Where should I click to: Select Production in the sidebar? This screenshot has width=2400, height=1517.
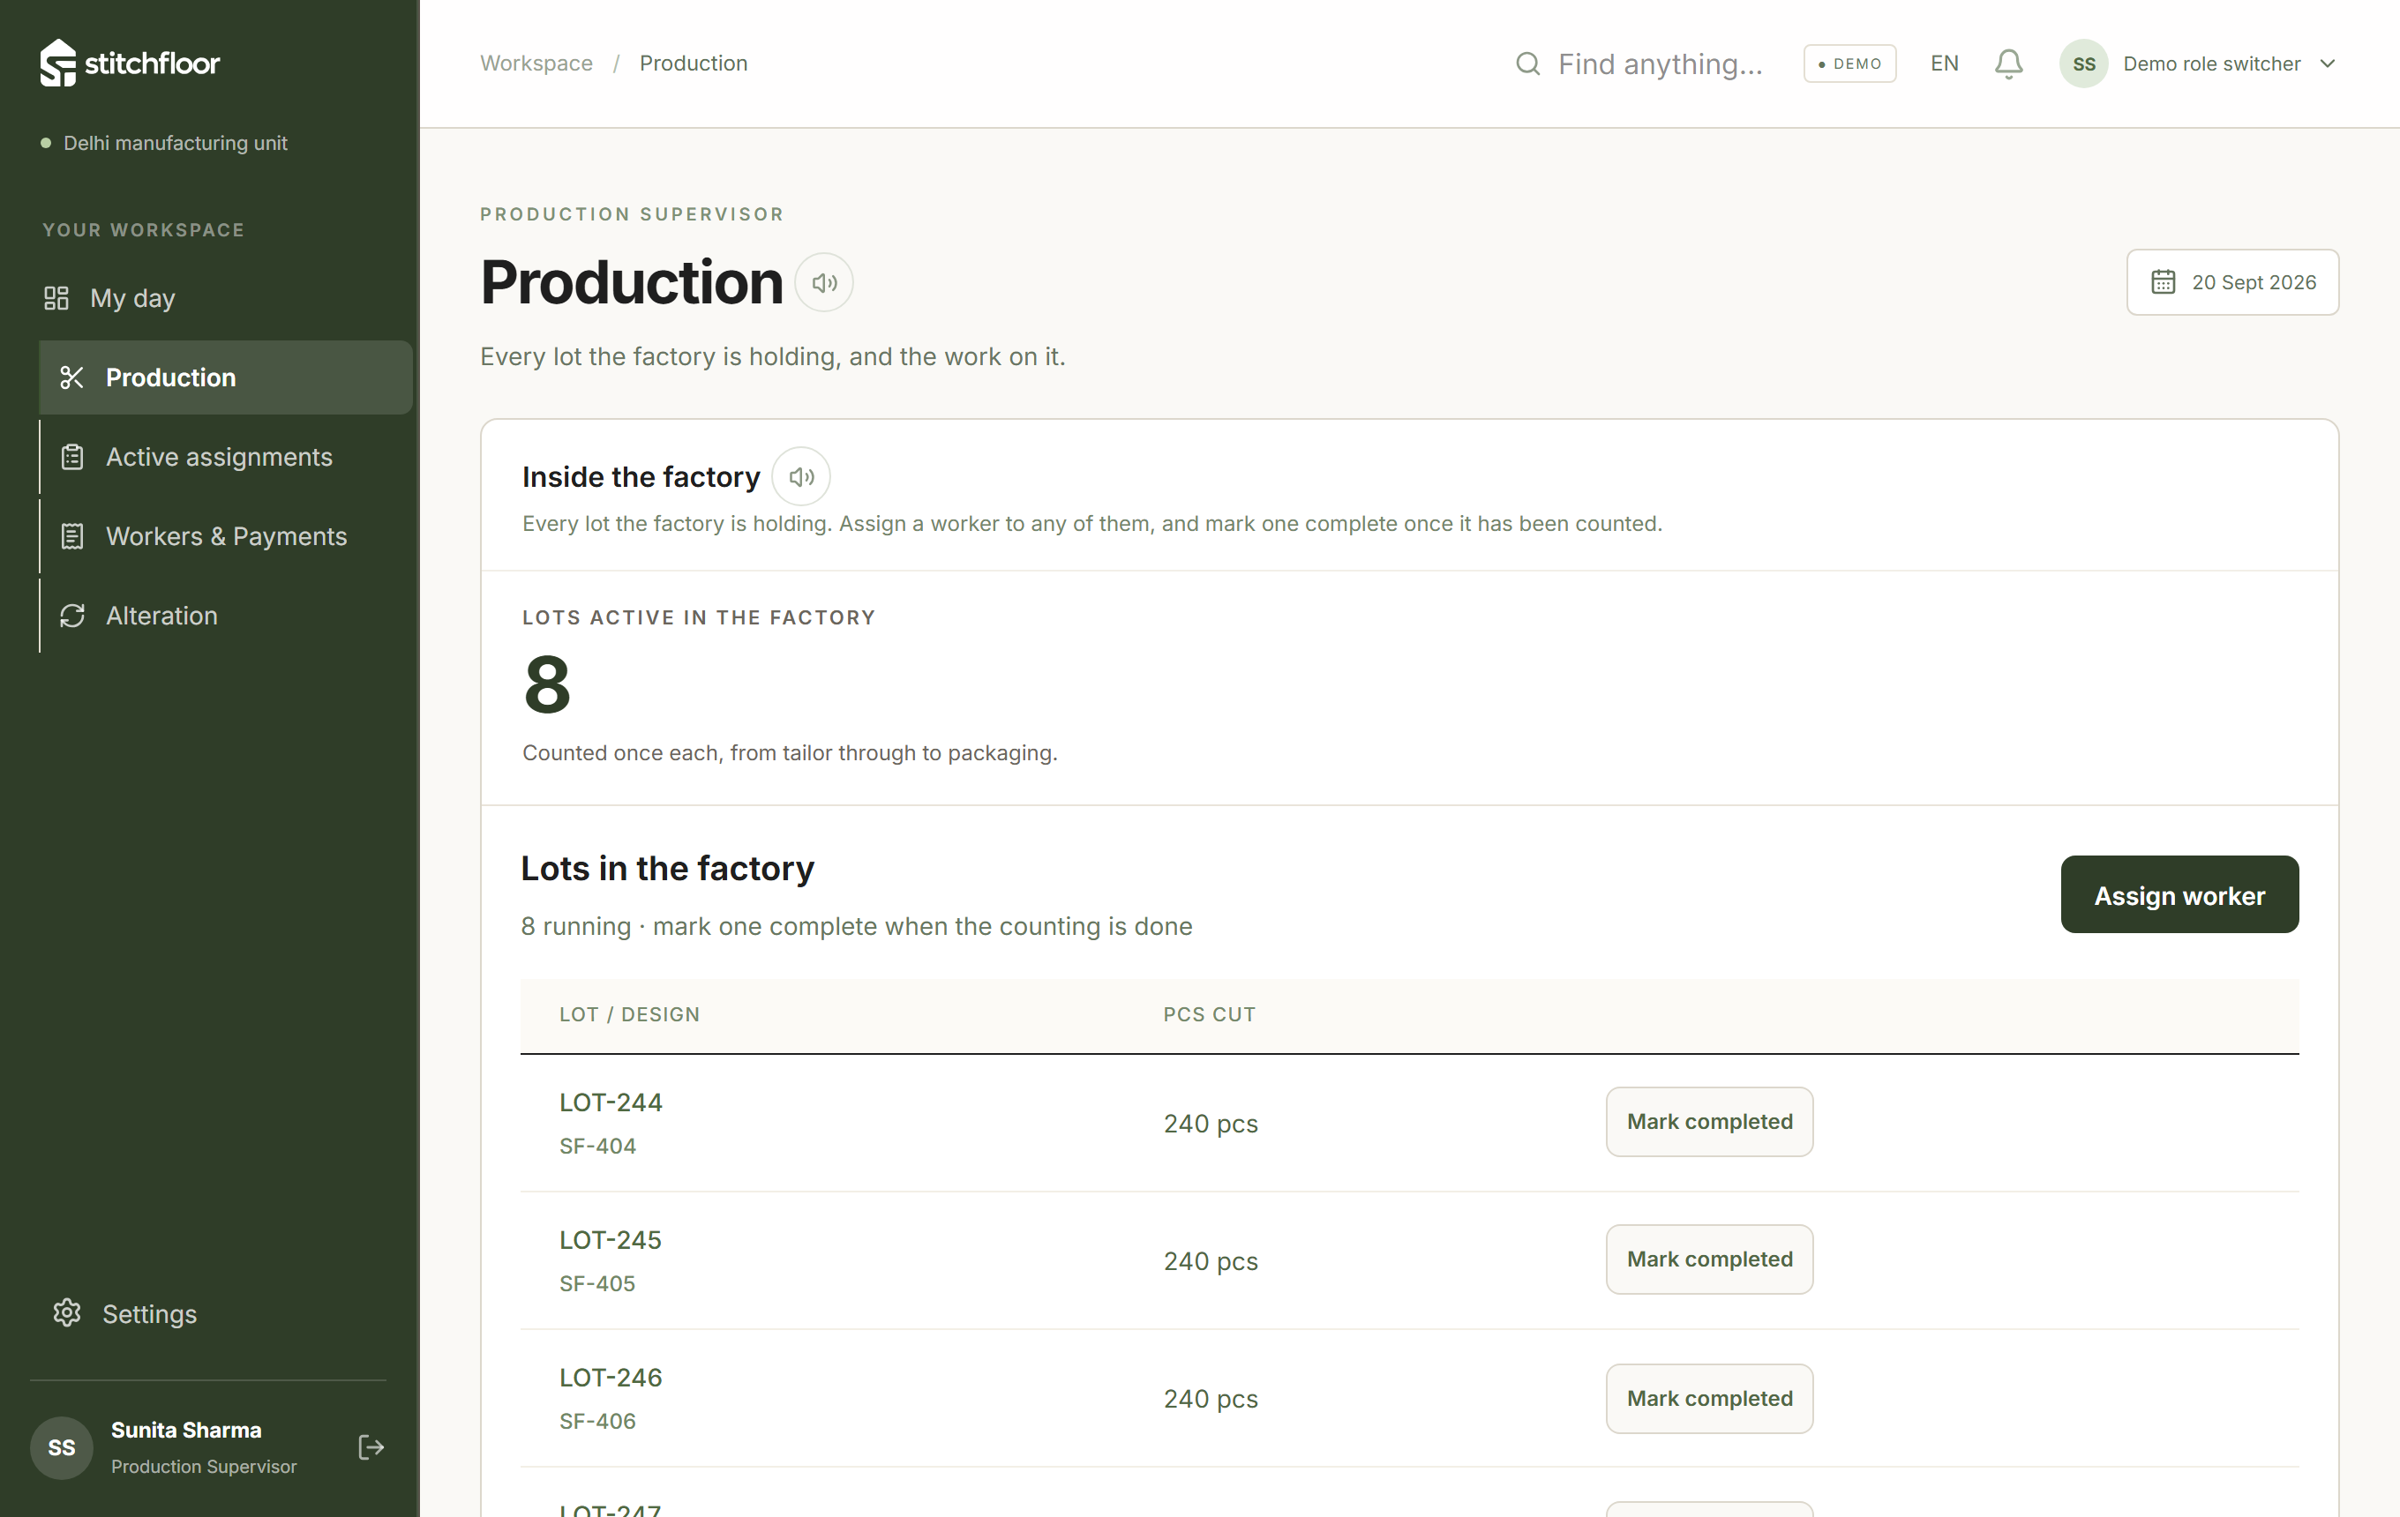(225, 377)
